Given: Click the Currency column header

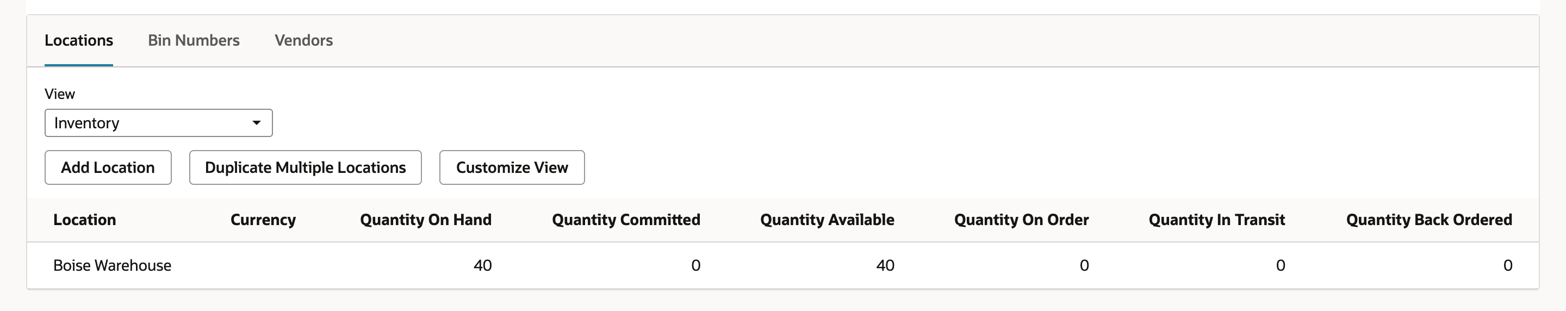Looking at the screenshot, I should [263, 220].
